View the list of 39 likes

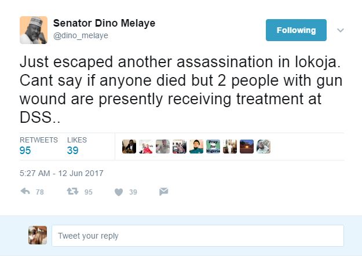click(x=77, y=146)
